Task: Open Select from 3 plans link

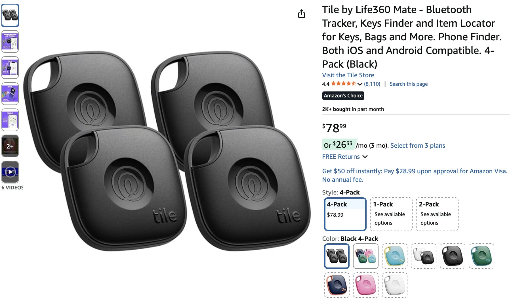Action: (x=417, y=146)
